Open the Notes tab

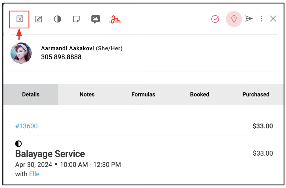pyautogui.click(x=87, y=94)
